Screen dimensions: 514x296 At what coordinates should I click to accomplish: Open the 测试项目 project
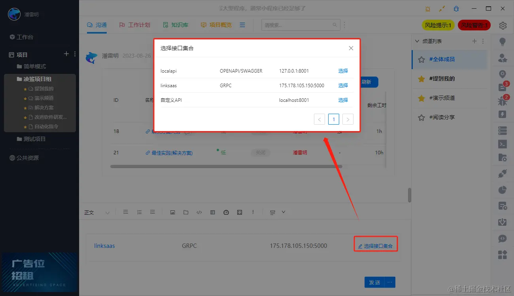click(x=31, y=139)
